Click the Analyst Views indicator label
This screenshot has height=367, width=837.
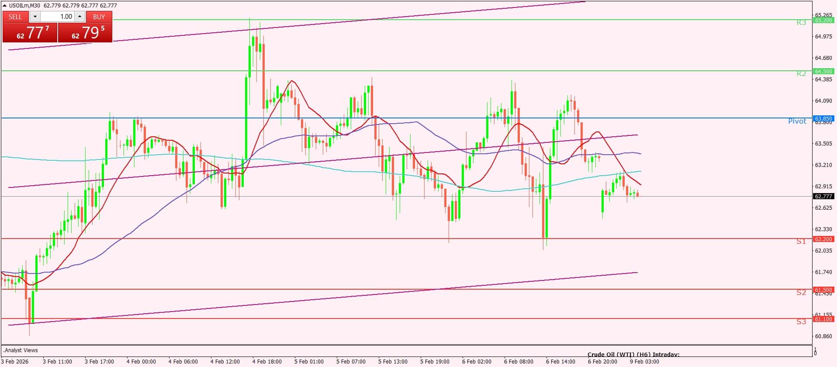[21, 350]
